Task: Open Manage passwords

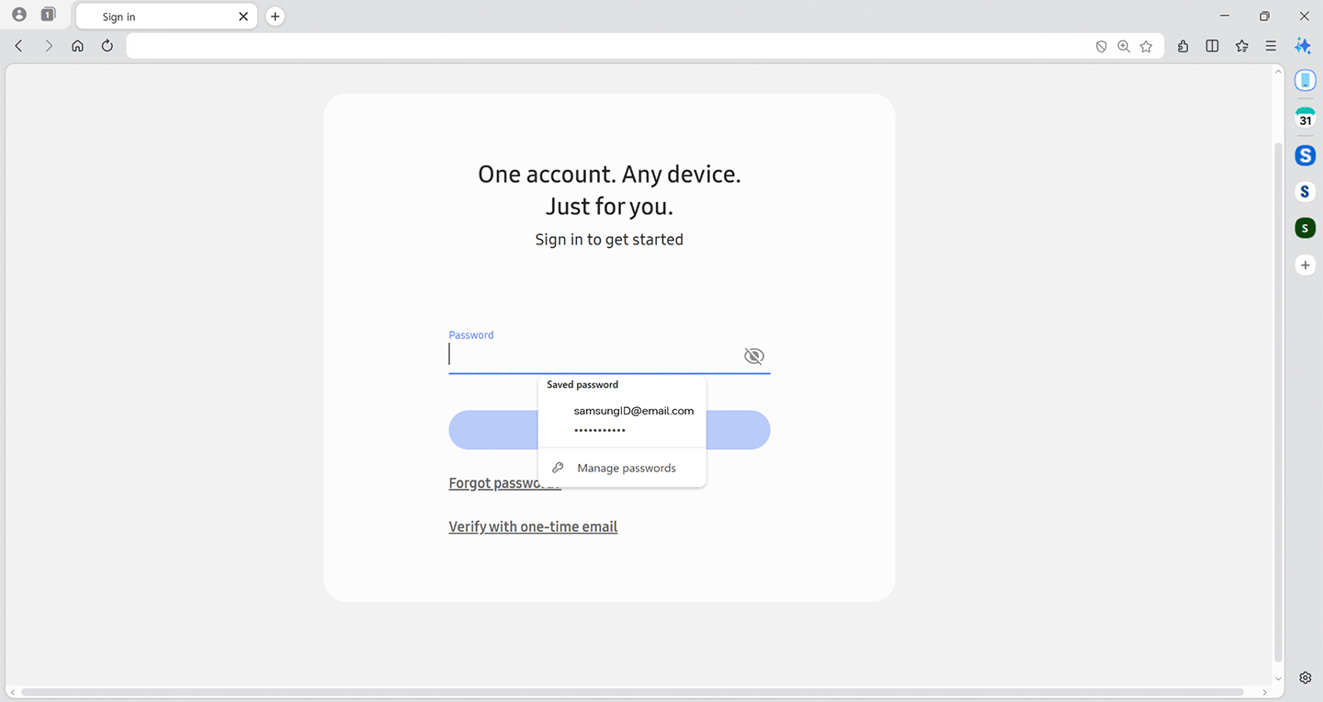Action: 625,468
